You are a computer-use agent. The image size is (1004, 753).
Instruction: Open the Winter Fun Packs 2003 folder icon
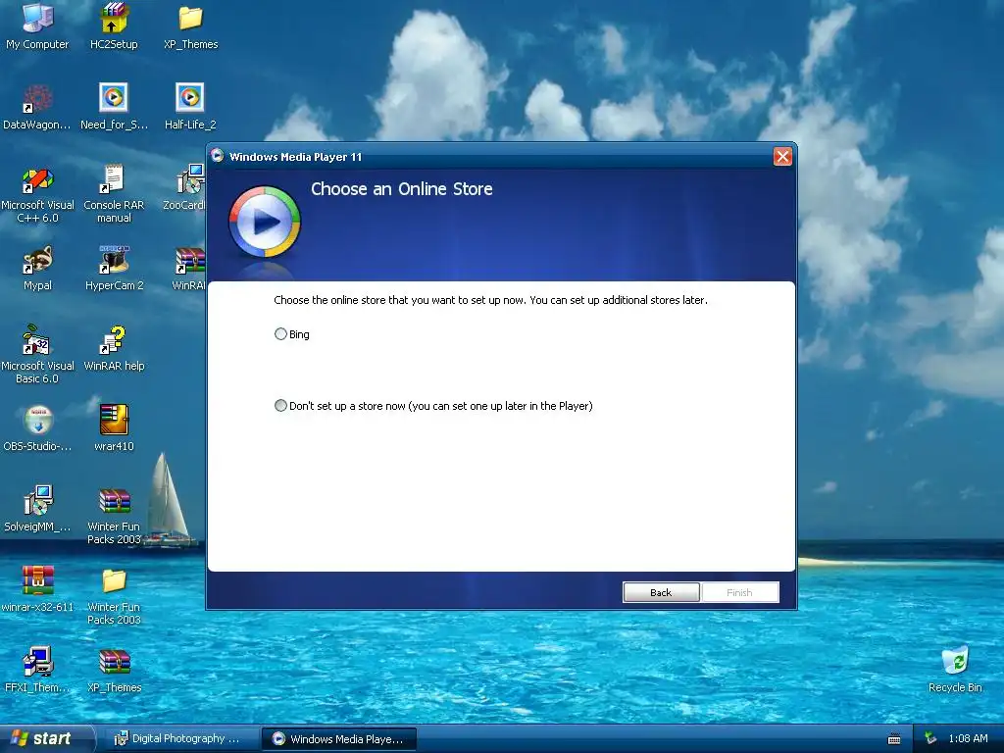114,595
